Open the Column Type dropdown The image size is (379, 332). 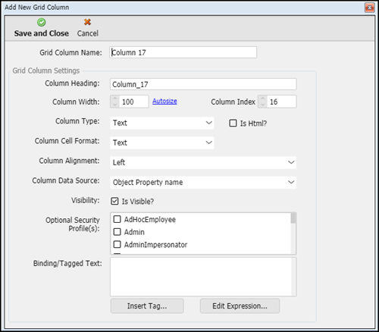(162, 123)
